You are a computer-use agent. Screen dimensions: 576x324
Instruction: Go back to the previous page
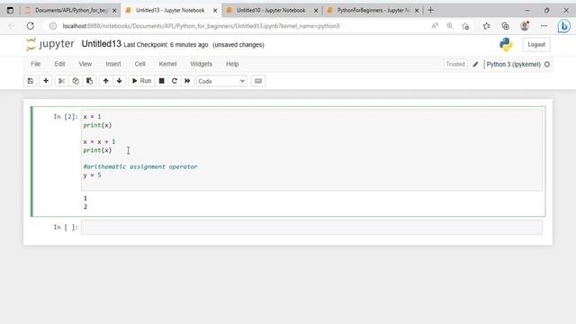point(12,26)
